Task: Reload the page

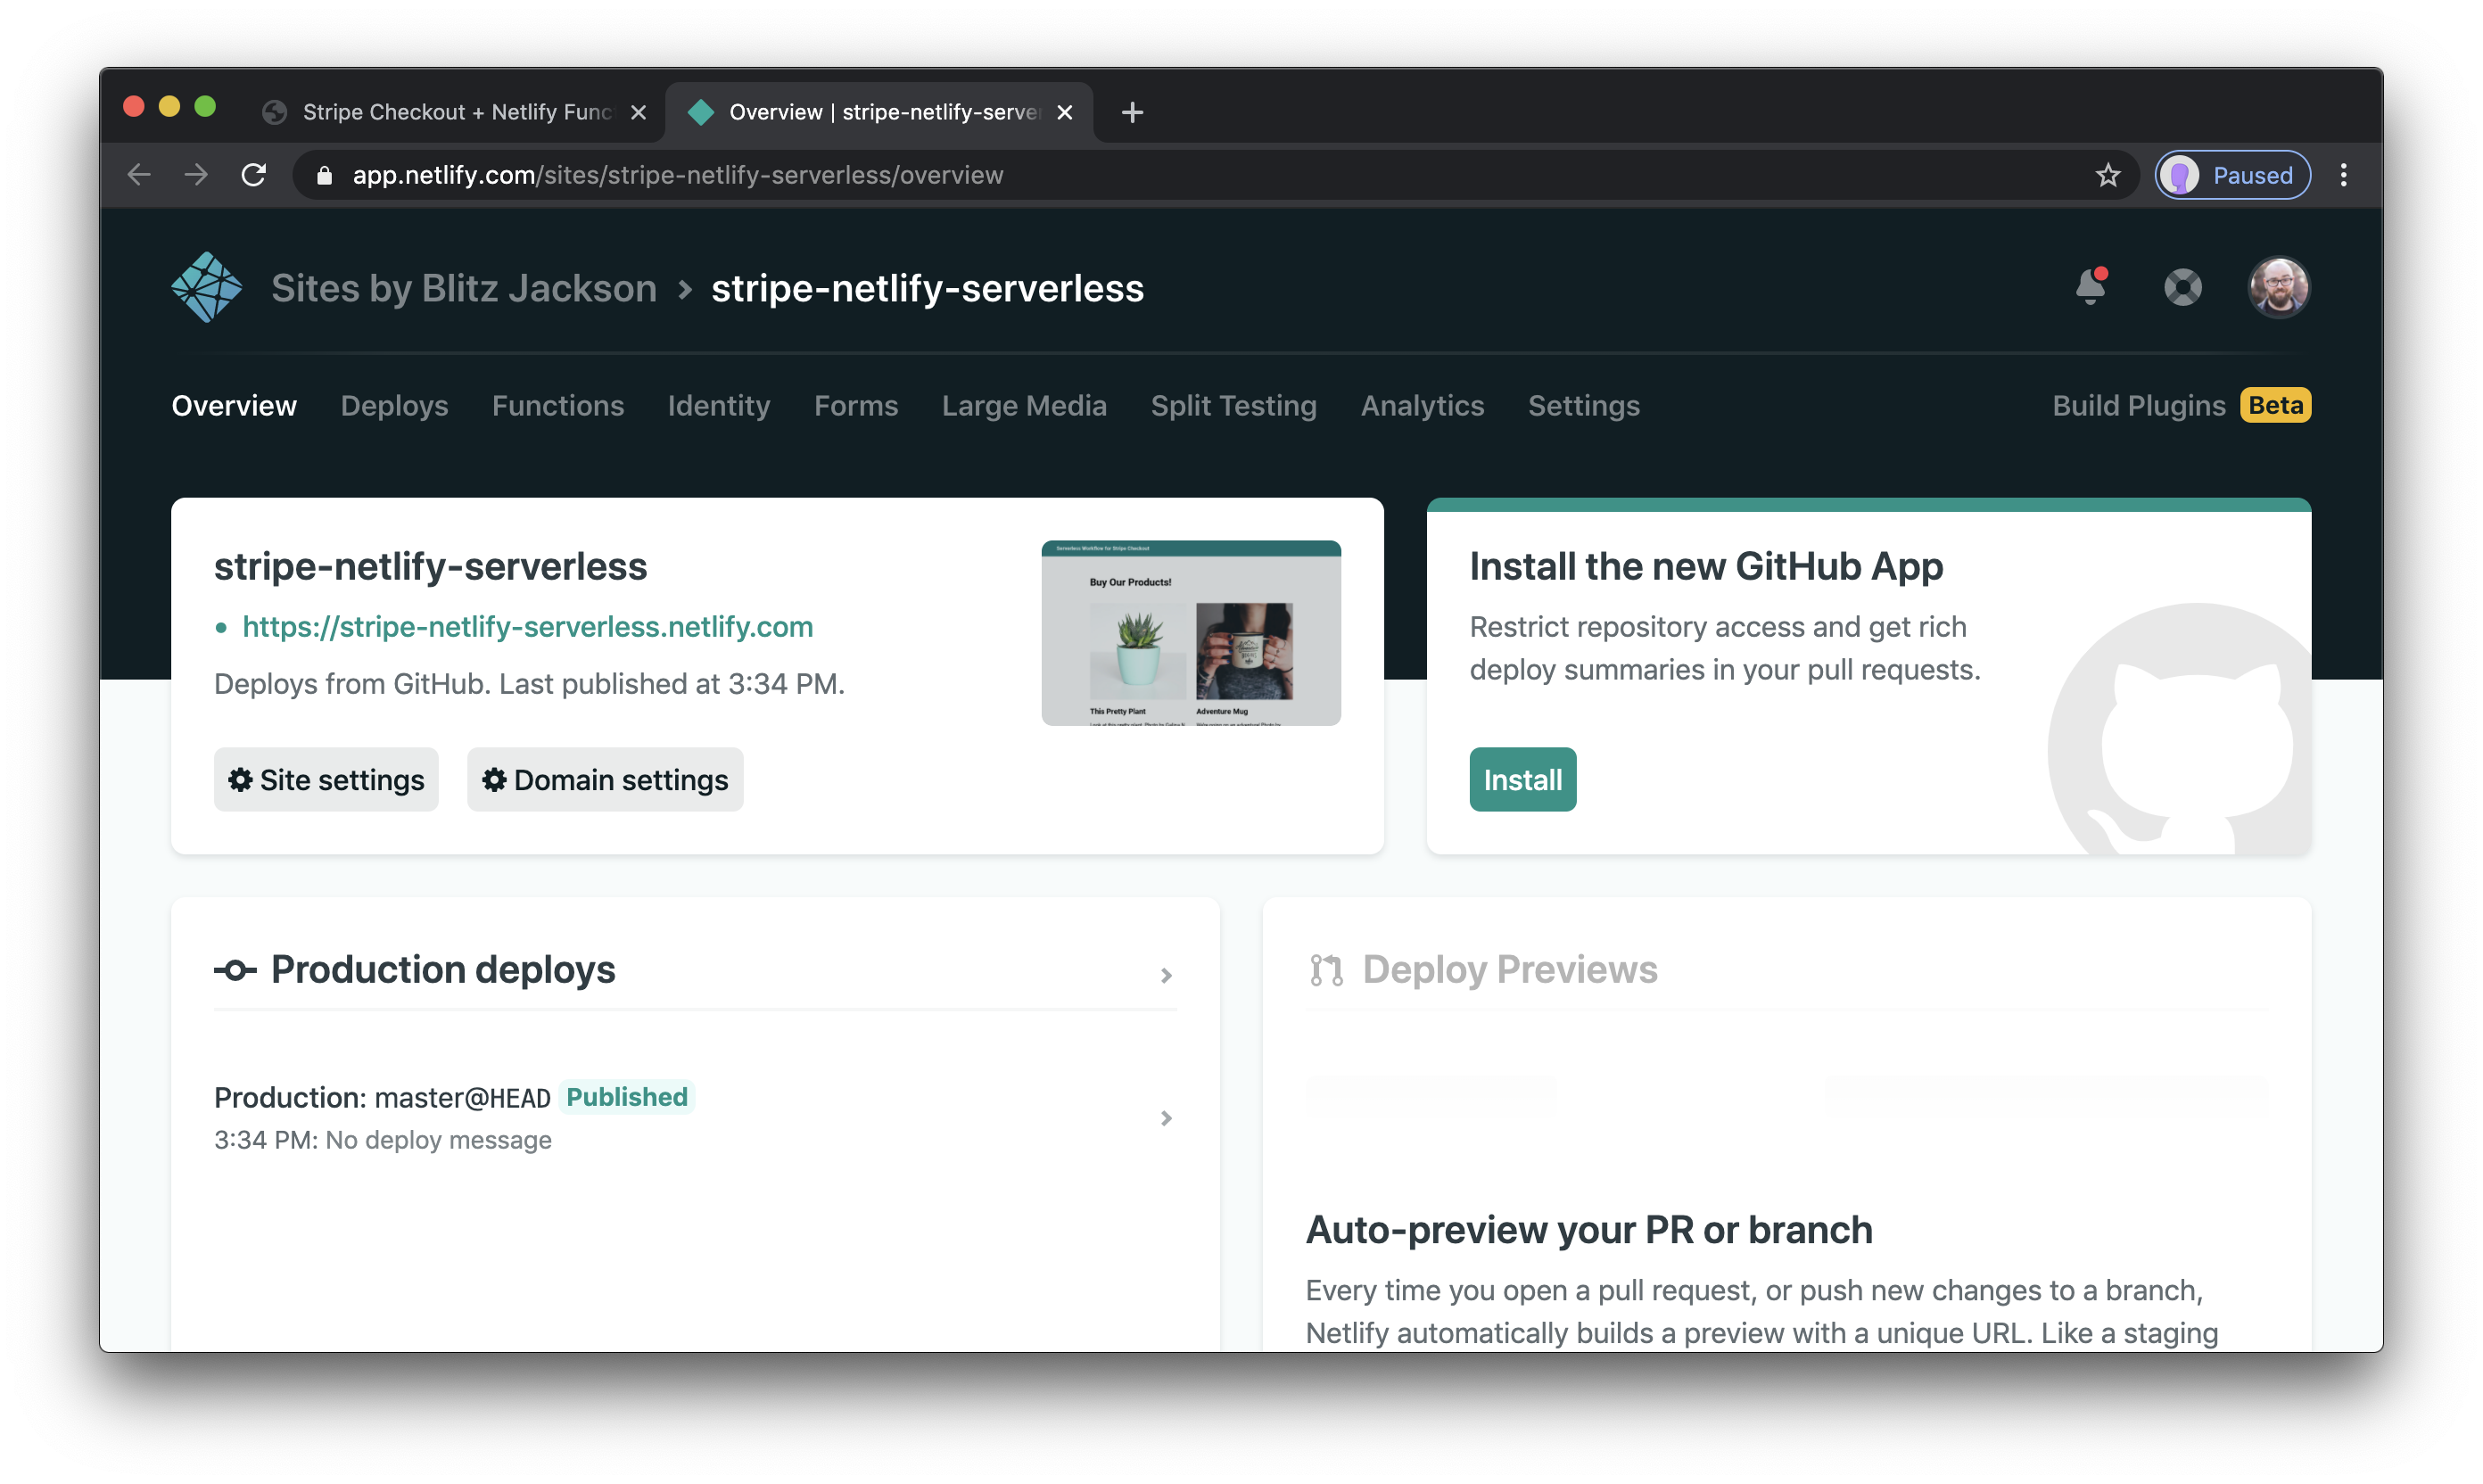Action: pyautogui.click(x=254, y=174)
